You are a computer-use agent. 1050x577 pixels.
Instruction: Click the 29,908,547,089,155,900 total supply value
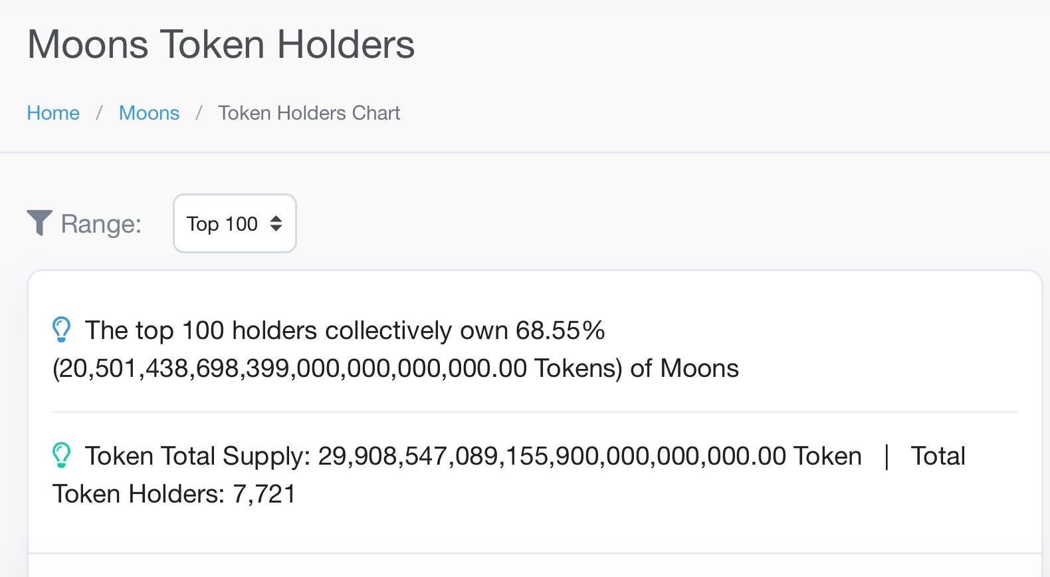click(552, 456)
